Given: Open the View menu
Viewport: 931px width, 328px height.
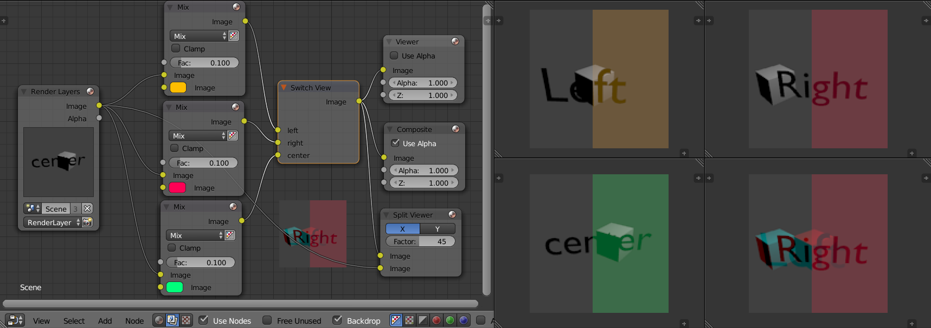Looking at the screenshot, I should 41,321.
